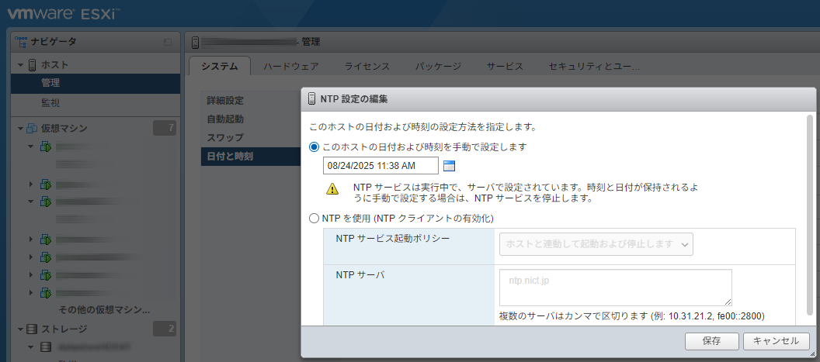Open その他の仮想マシン... link
820x362 pixels.
coord(105,310)
